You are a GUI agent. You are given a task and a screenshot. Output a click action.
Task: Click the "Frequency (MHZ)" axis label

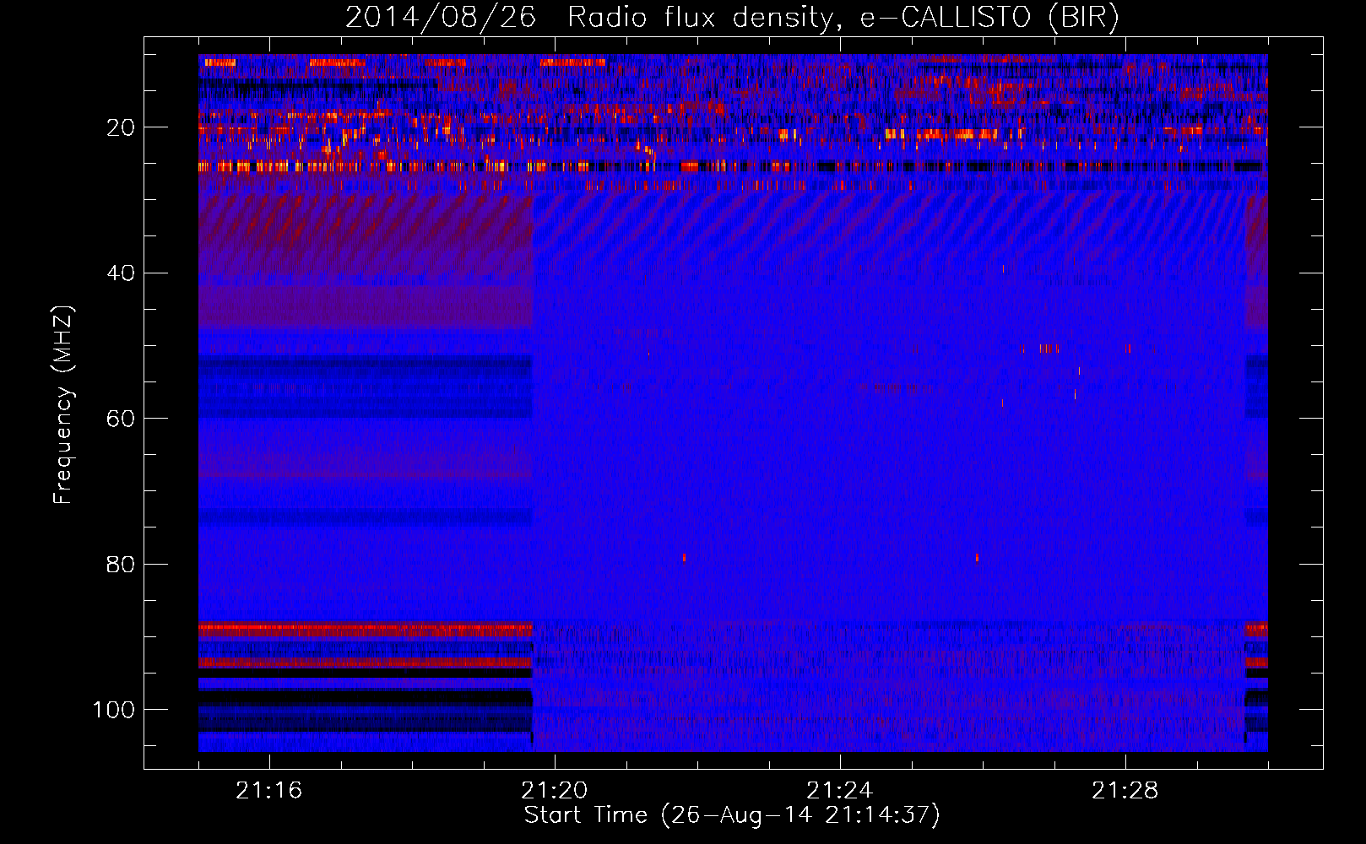coord(62,404)
